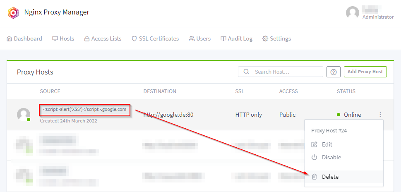This screenshot has height=192, width=401.
Task: View the Audit Log tab
Action: click(x=237, y=38)
